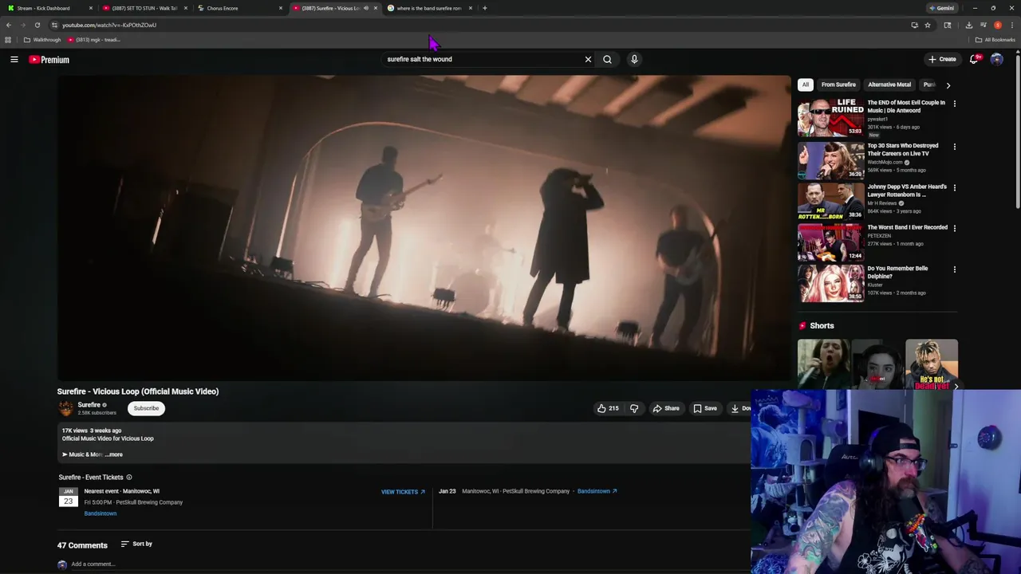Open Chrome three-dot menu
Screen dimensions: 1021x574
(x=1012, y=25)
